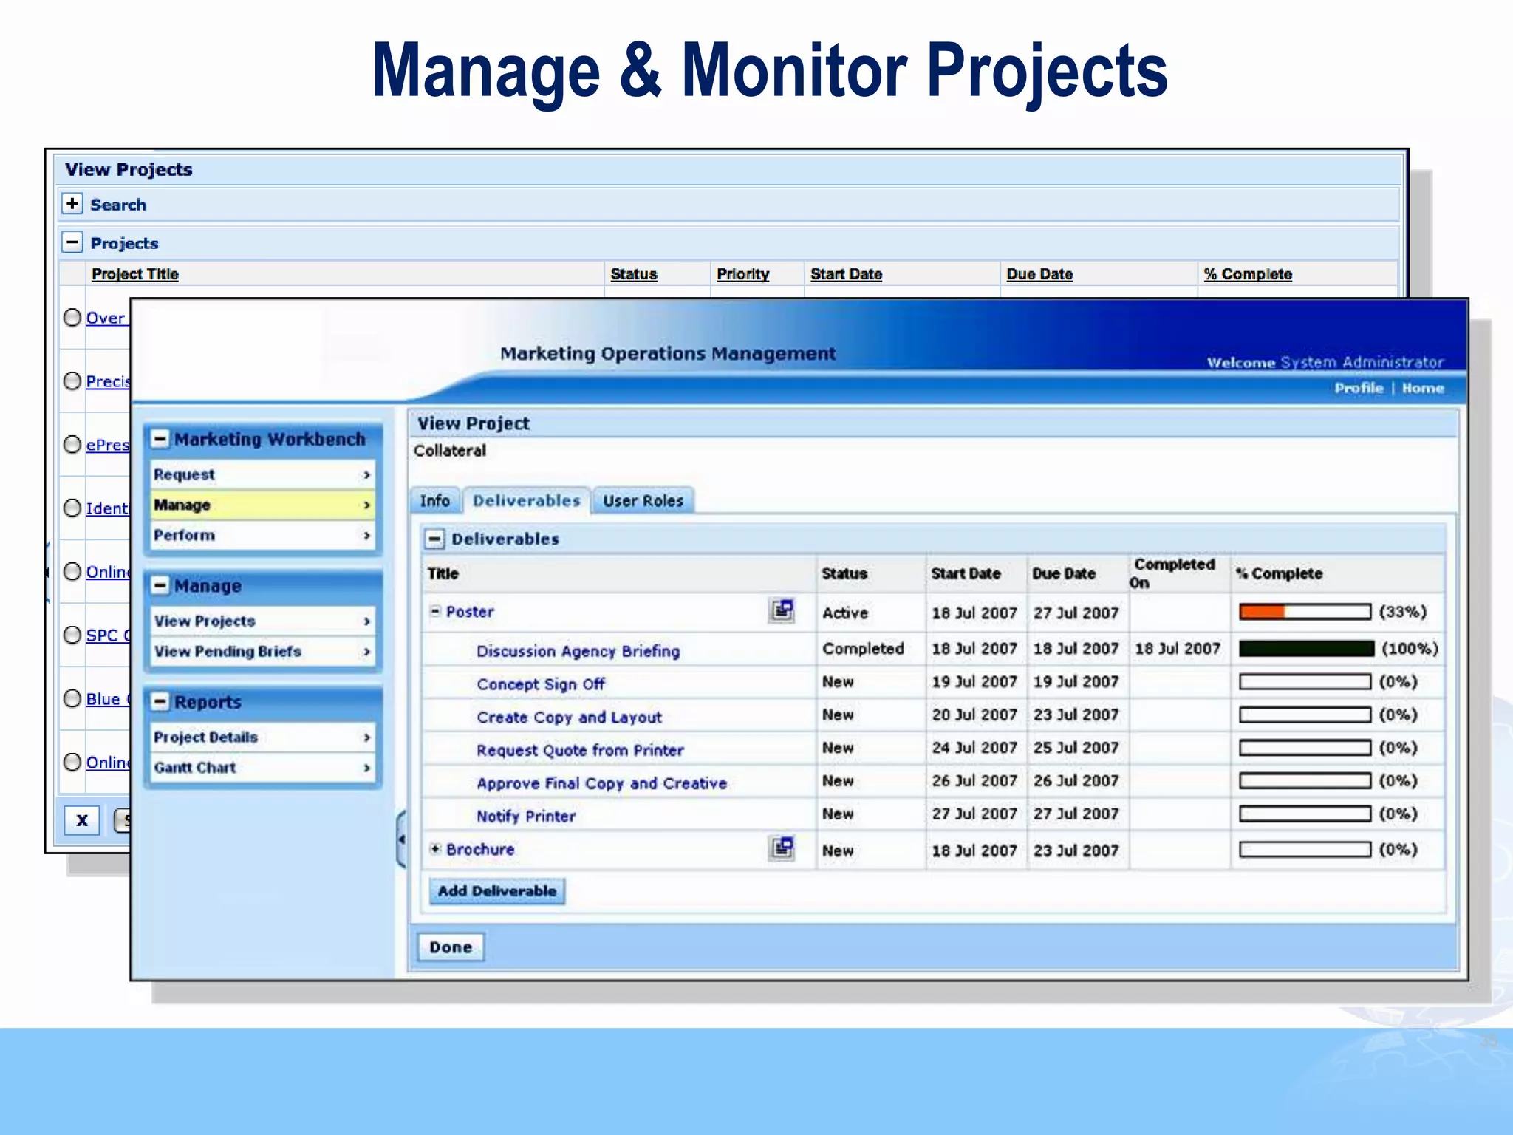This screenshot has width=1513, height=1135.
Task: Sort by Project Title column header
Action: (x=135, y=274)
